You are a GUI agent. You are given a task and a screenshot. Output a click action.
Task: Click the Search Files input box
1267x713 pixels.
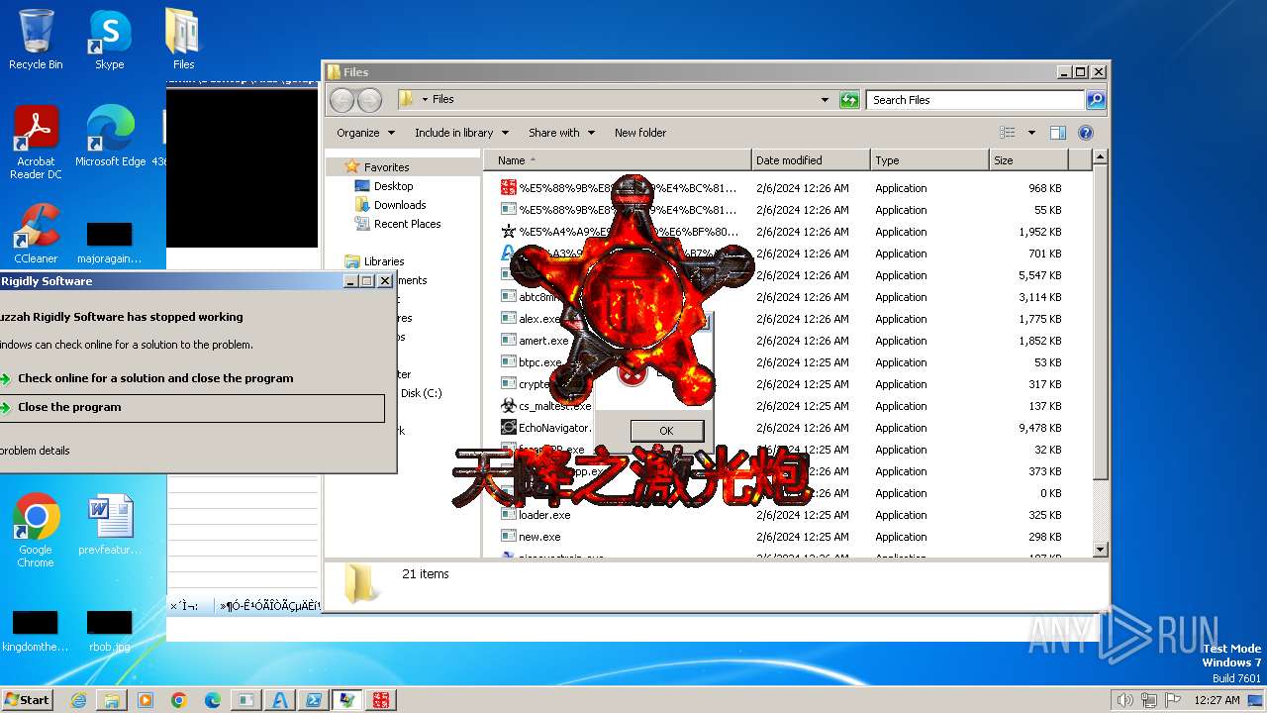click(975, 100)
